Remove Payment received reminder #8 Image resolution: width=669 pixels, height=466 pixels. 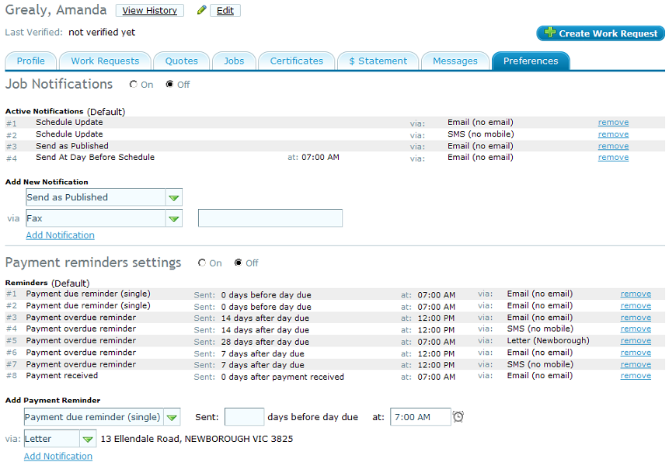[x=636, y=376]
